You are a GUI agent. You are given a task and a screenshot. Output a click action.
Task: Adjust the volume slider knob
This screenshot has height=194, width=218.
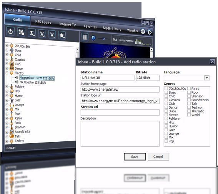(x=103, y=38)
